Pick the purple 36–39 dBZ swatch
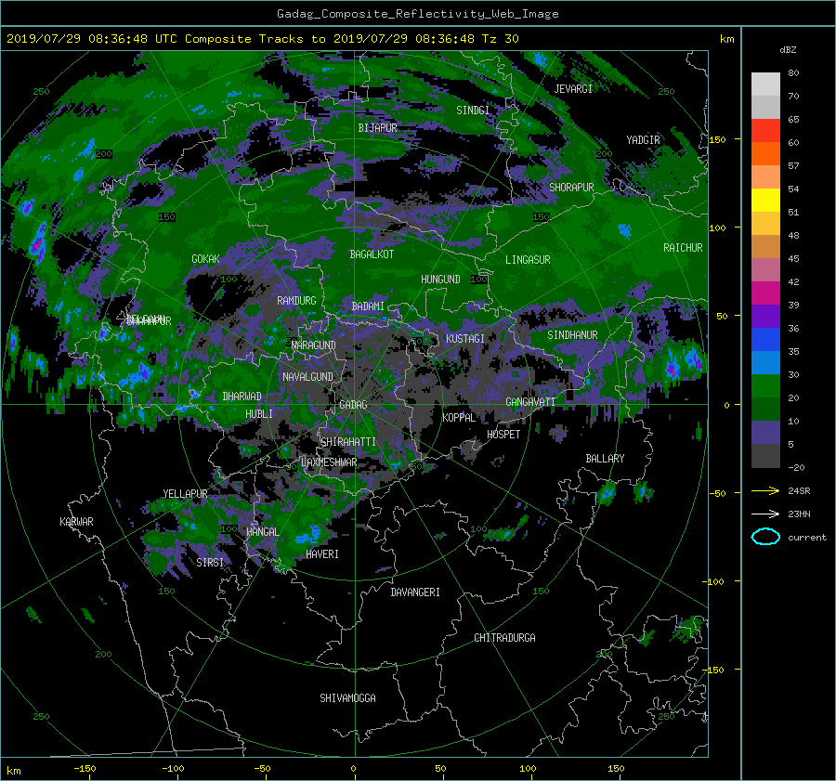The image size is (836, 781). tap(765, 316)
